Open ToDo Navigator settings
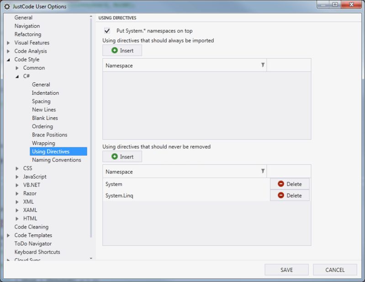The image size is (365, 282). coord(33,244)
